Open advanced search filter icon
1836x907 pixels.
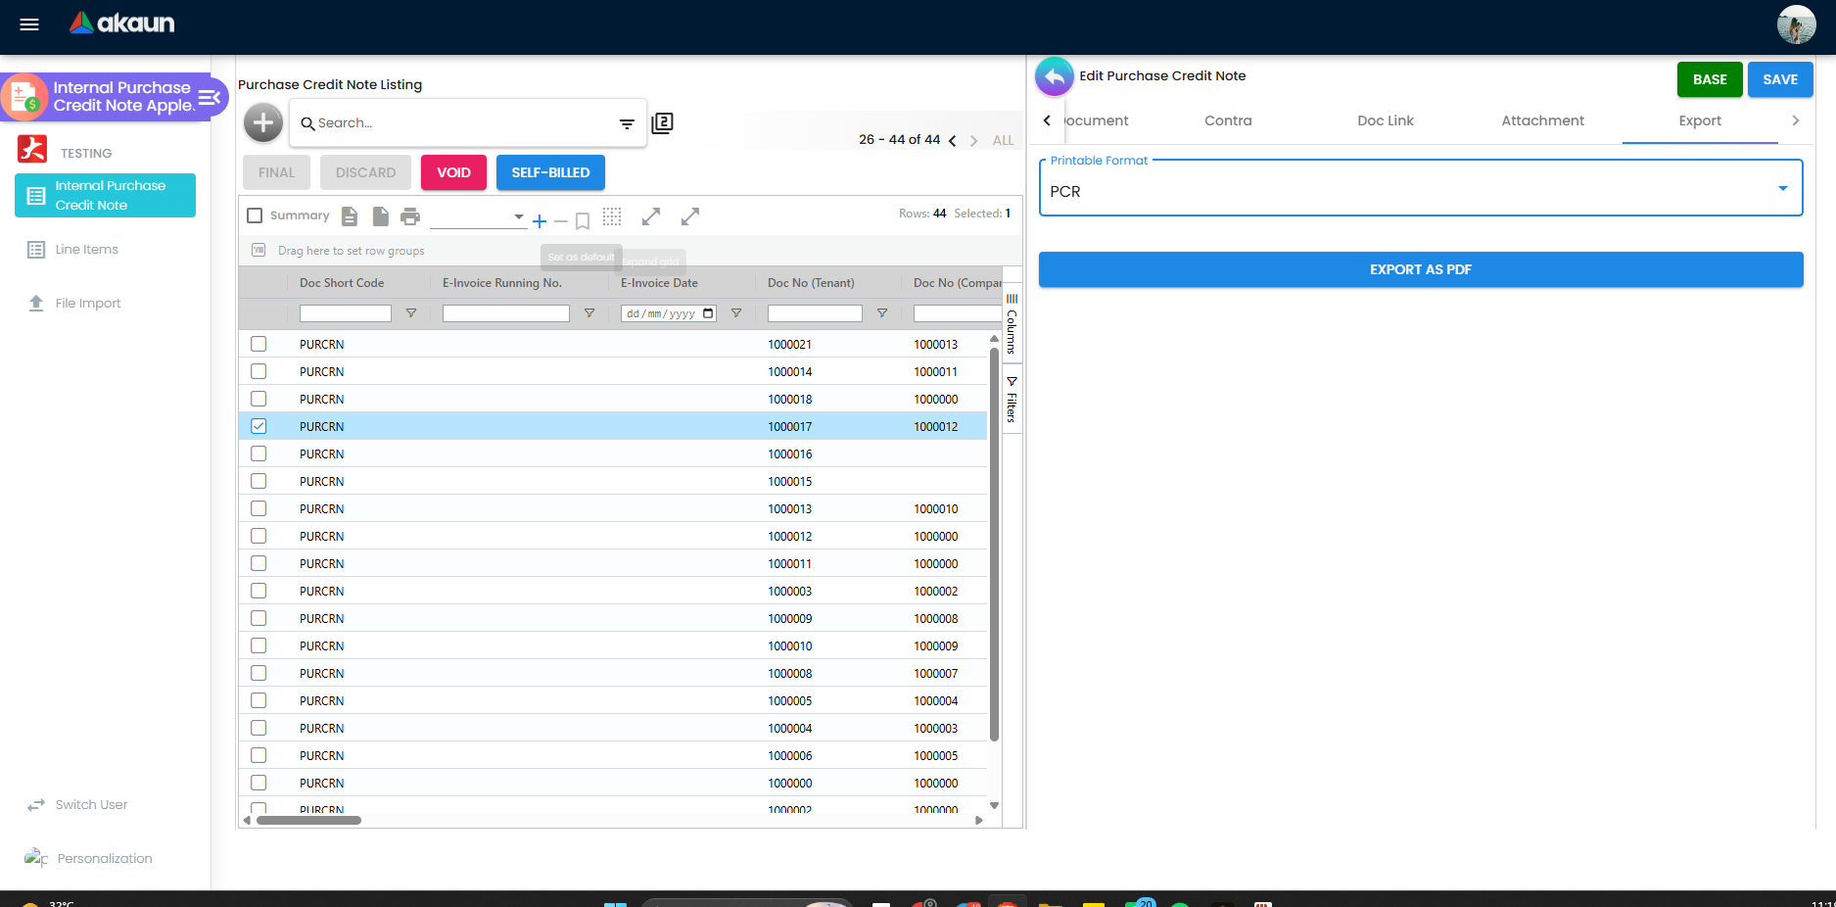(x=627, y=123)
